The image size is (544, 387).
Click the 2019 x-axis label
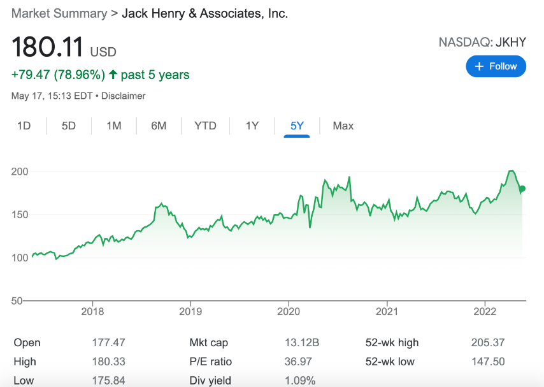point(190,311)
